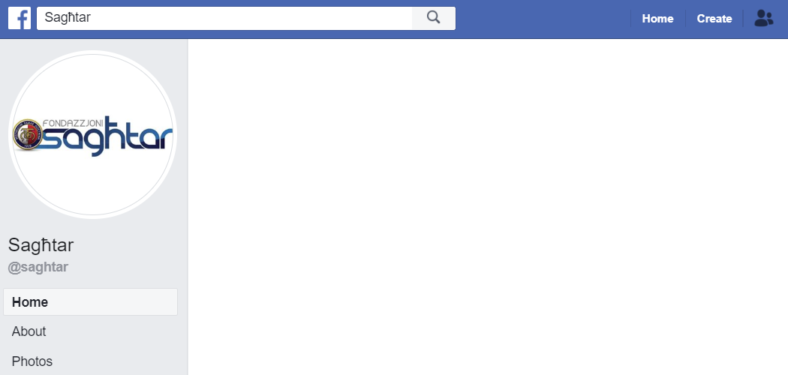Focus the search field containing Sagħtar
Screen dimensions: 788x375
pos(224,18)
